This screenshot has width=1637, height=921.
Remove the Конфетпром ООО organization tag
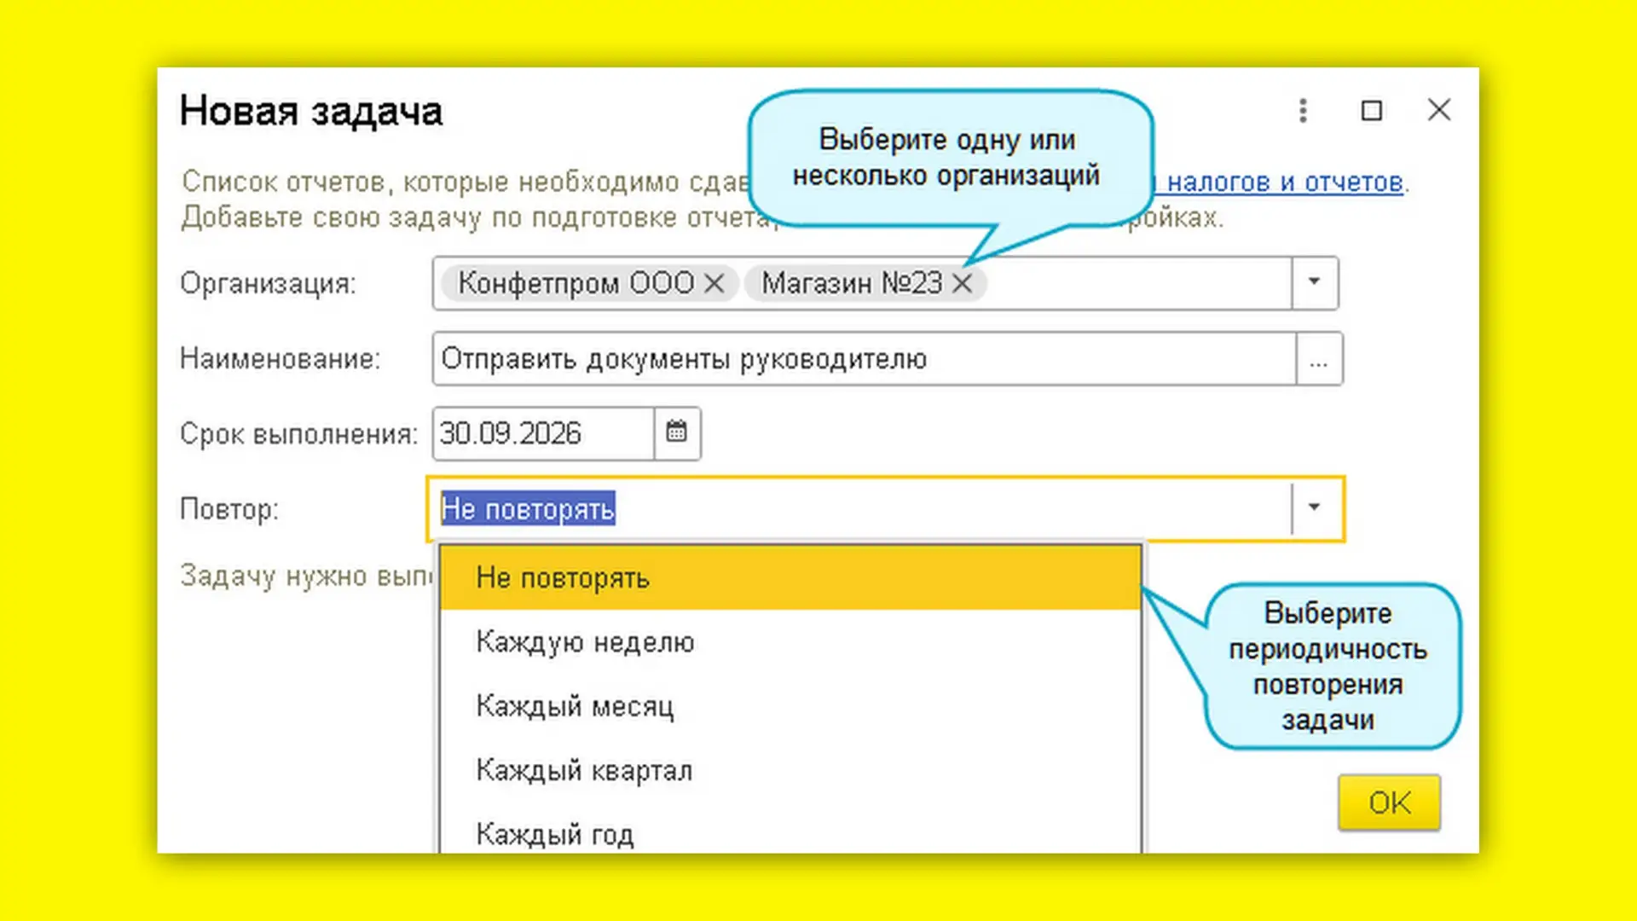point(714,283)
